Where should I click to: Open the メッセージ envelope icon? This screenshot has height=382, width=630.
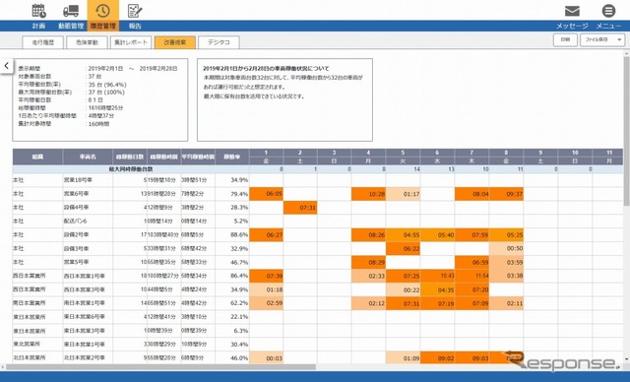[572, 11]
